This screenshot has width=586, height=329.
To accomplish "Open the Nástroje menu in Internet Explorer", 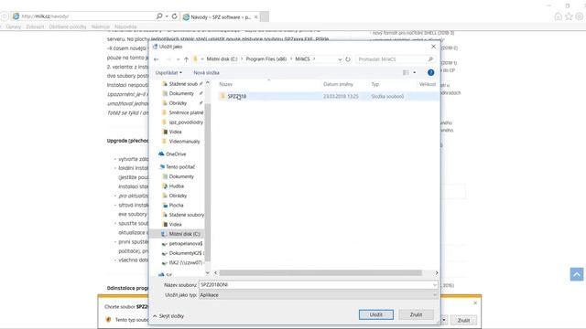I will click(100, 27).
